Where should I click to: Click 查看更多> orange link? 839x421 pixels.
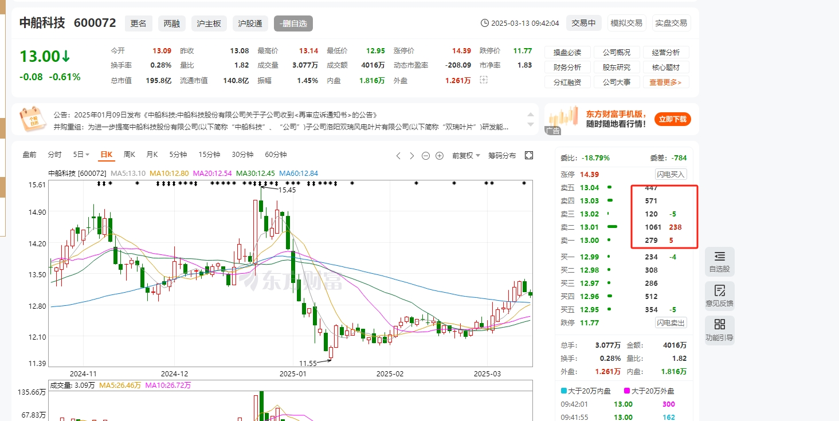[x=666, y=82]
